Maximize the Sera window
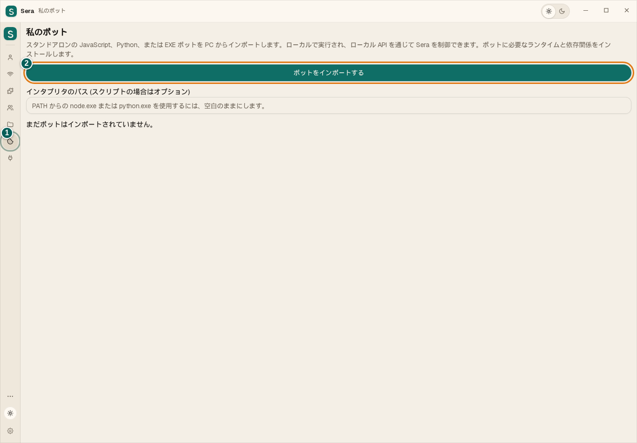The image size is (637, 443). (606, 11)
